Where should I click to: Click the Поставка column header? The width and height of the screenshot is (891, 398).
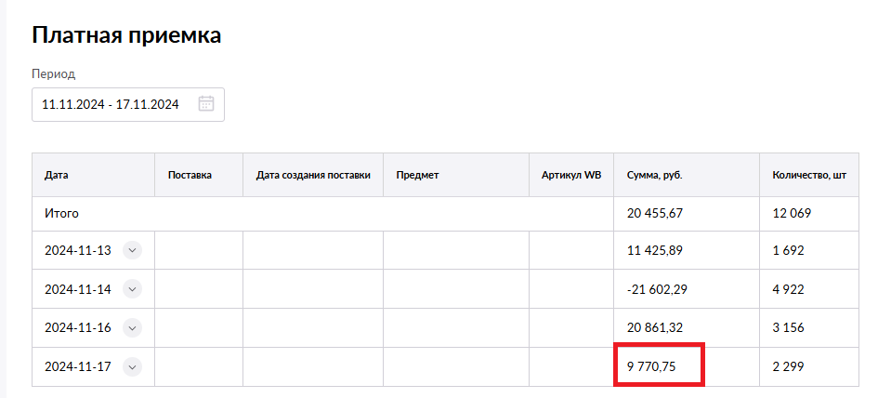tap(190, 175)
